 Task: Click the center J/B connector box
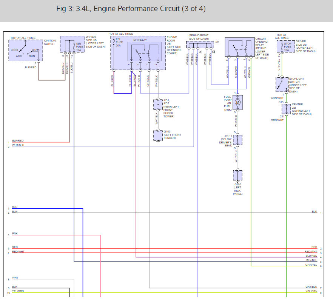[x=286, y=109]
